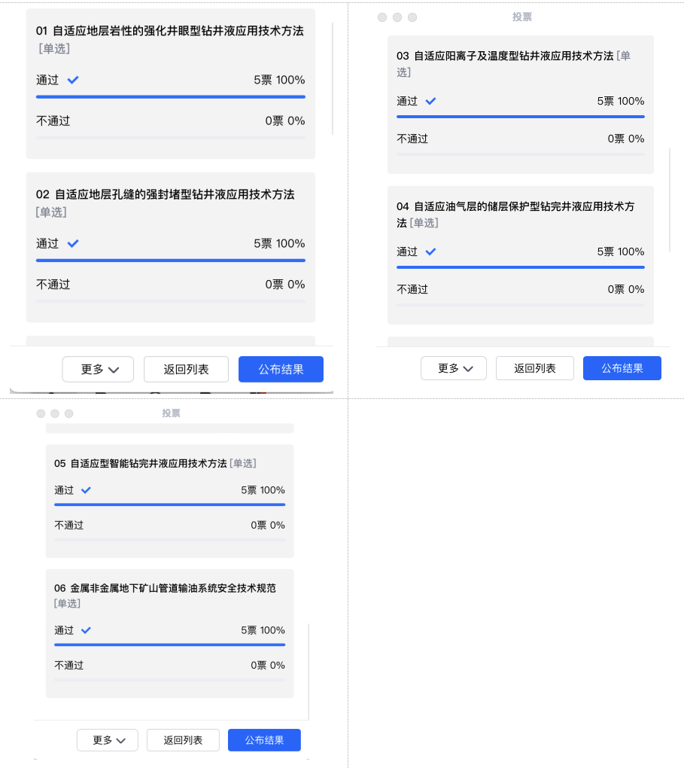The width and height of the screenshot is (684, 768).
Task: Select 不通过 for question 04
Action: pos(412,289)
